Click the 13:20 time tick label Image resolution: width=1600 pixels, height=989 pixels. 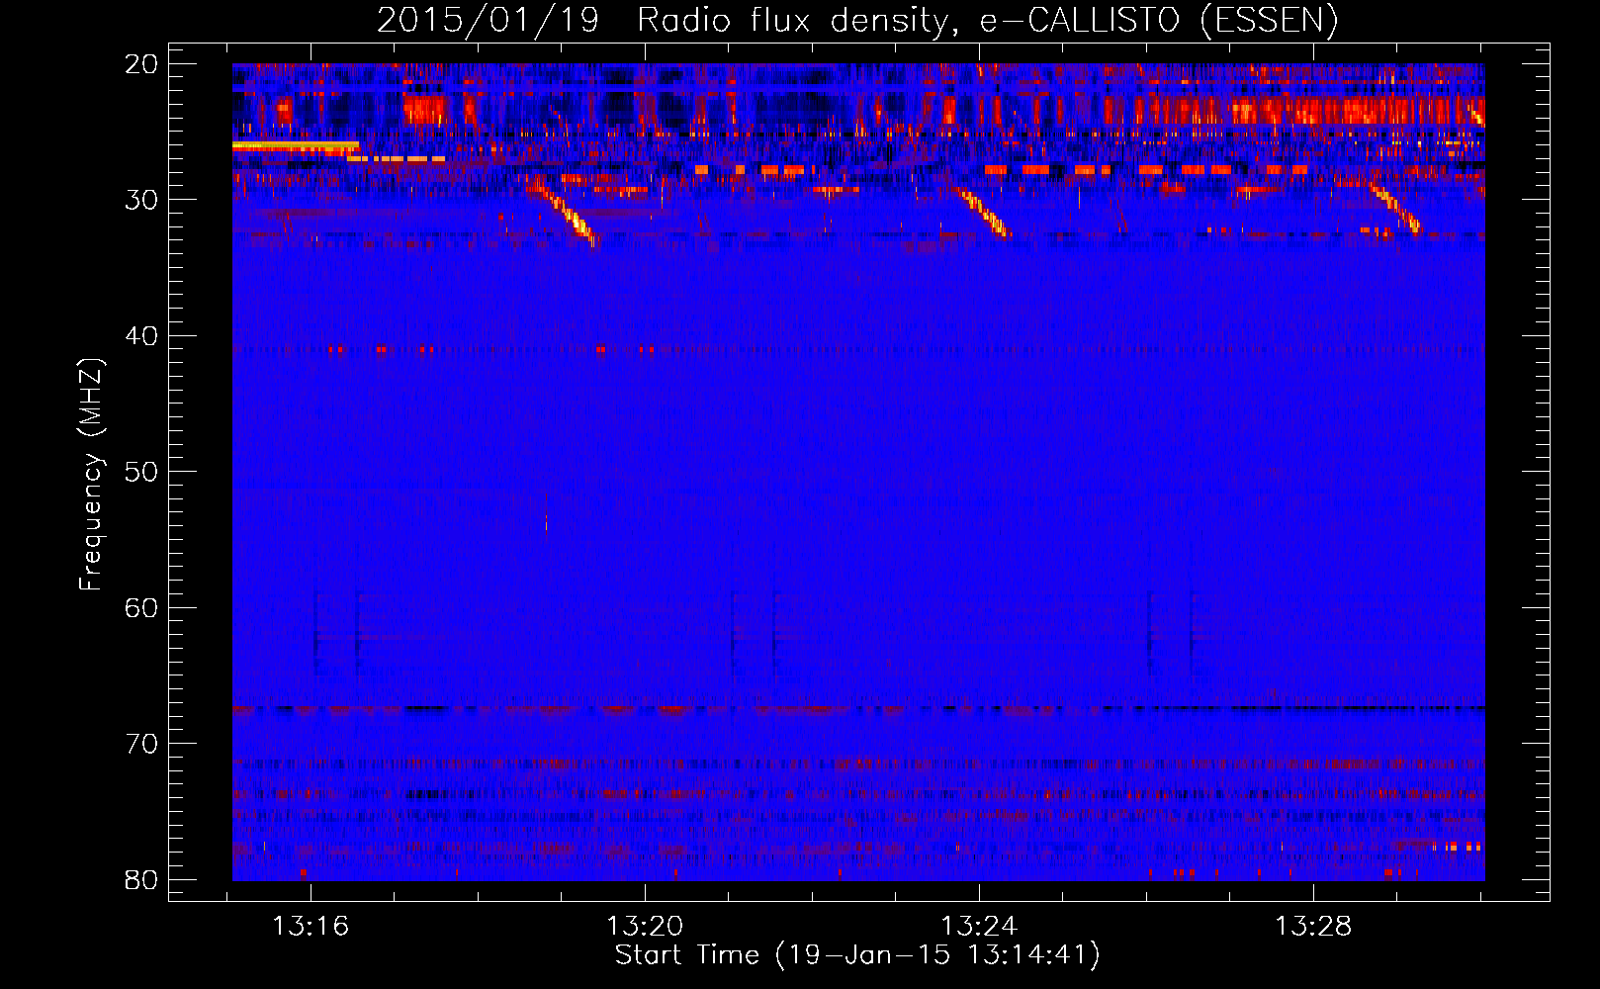click(645, 927)
